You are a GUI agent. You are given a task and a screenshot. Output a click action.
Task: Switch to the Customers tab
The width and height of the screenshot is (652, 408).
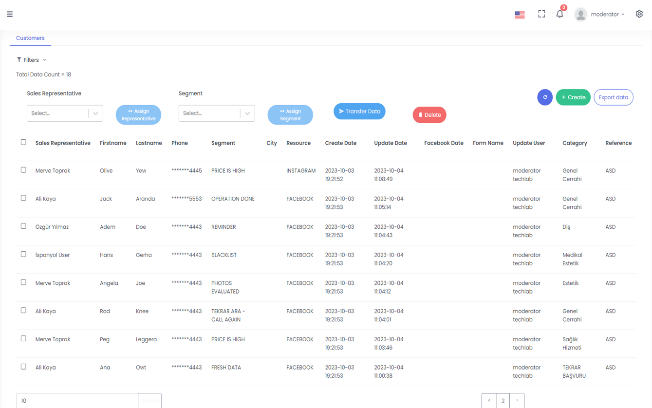[x=30, y=38]
